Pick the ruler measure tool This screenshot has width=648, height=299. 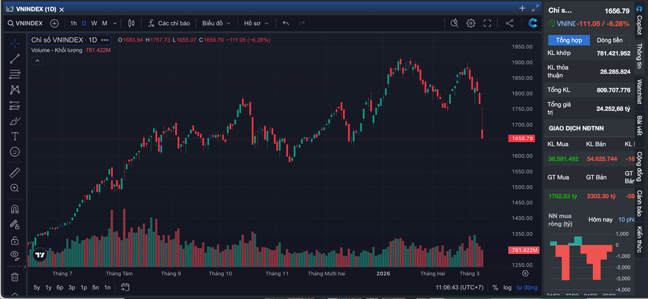click(x=15, y=172)
